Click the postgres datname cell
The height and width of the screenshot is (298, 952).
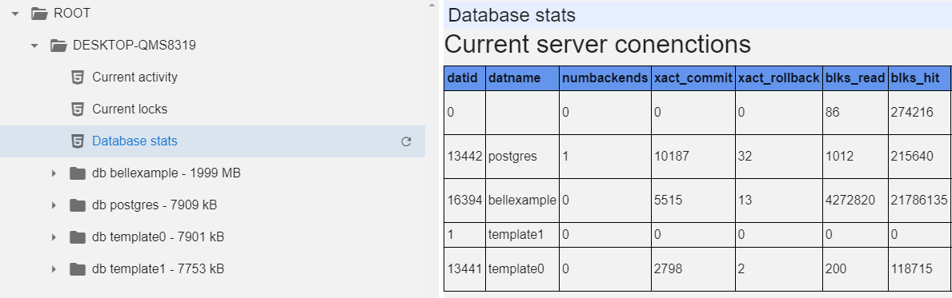pos(522,157)
